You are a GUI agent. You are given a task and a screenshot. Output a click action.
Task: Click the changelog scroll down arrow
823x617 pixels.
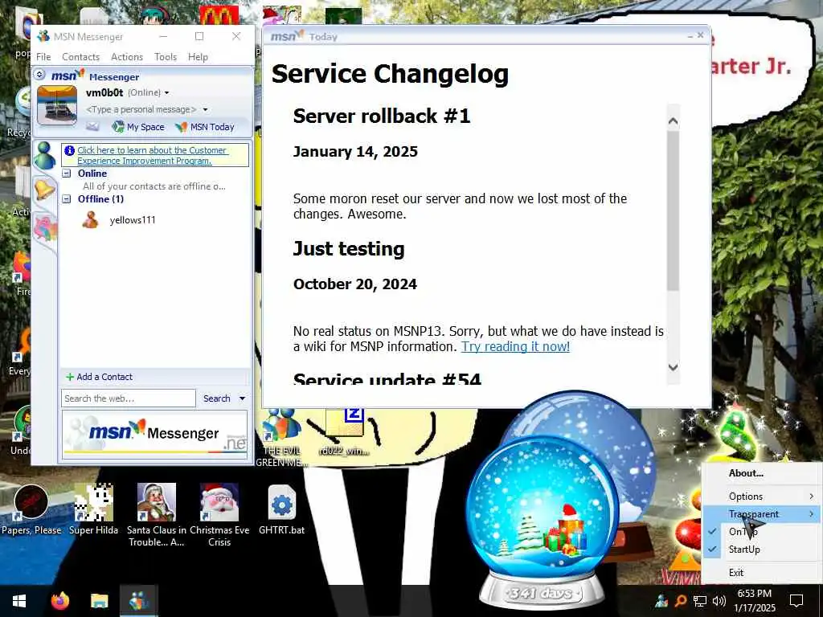(x=673, y=367)
